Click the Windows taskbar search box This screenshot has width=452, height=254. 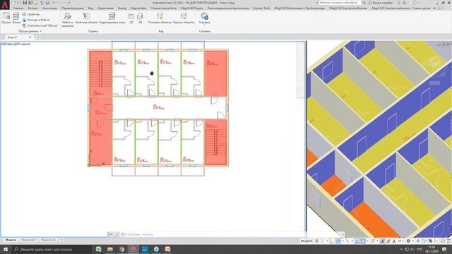point(52,249)
